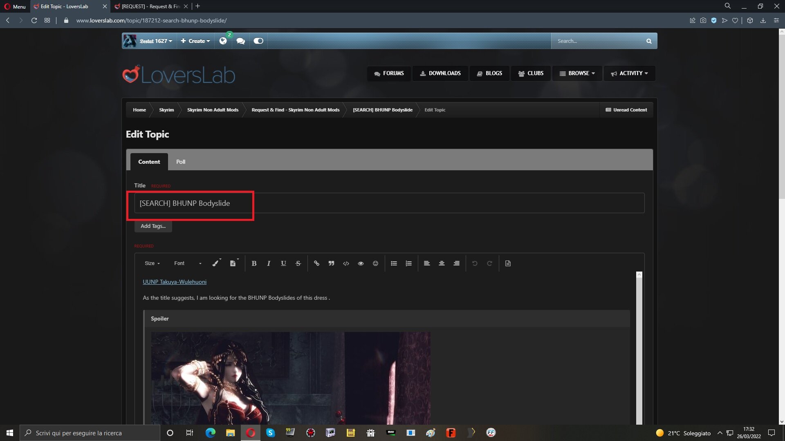Open Microsoft Edge from taskbar
Image resolution: width=785 pixels, height=441 pixels.
210,433
